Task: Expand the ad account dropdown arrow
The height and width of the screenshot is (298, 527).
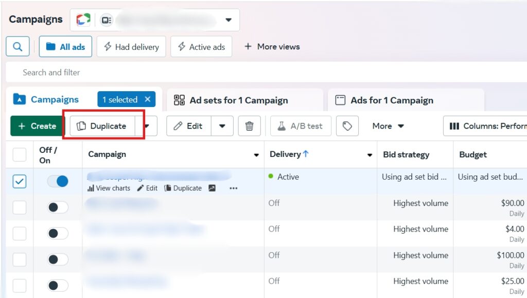Action: point(229,20)
